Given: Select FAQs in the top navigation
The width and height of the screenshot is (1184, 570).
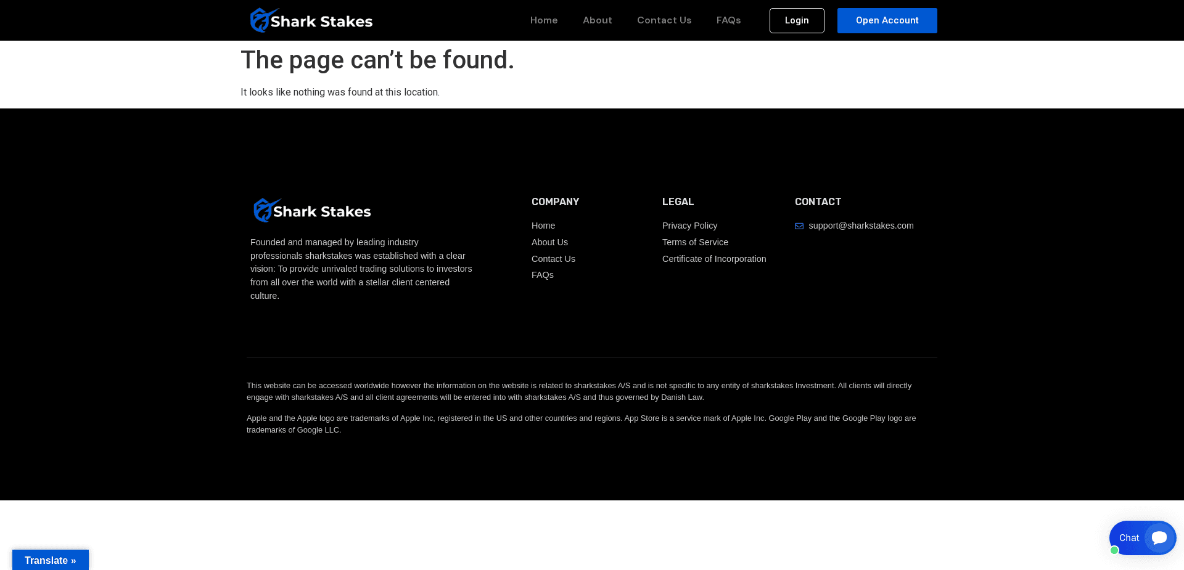Looking at the screenshot, I should (x=728, y=20).
